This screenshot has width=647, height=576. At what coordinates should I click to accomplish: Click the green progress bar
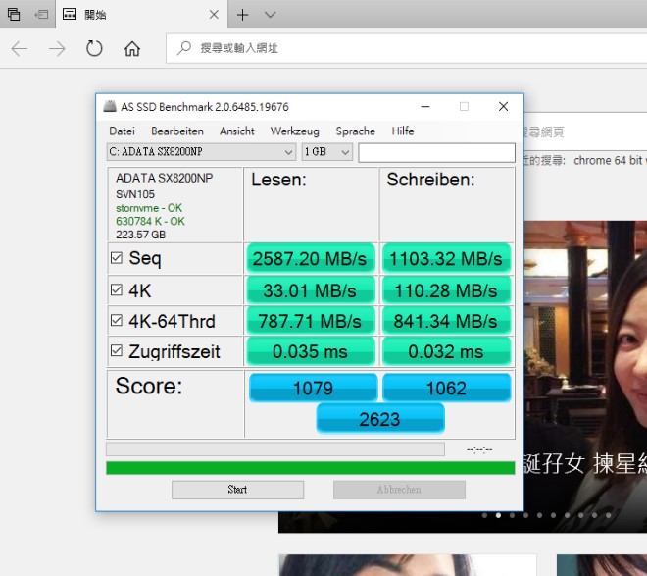[x=310, y=468]
